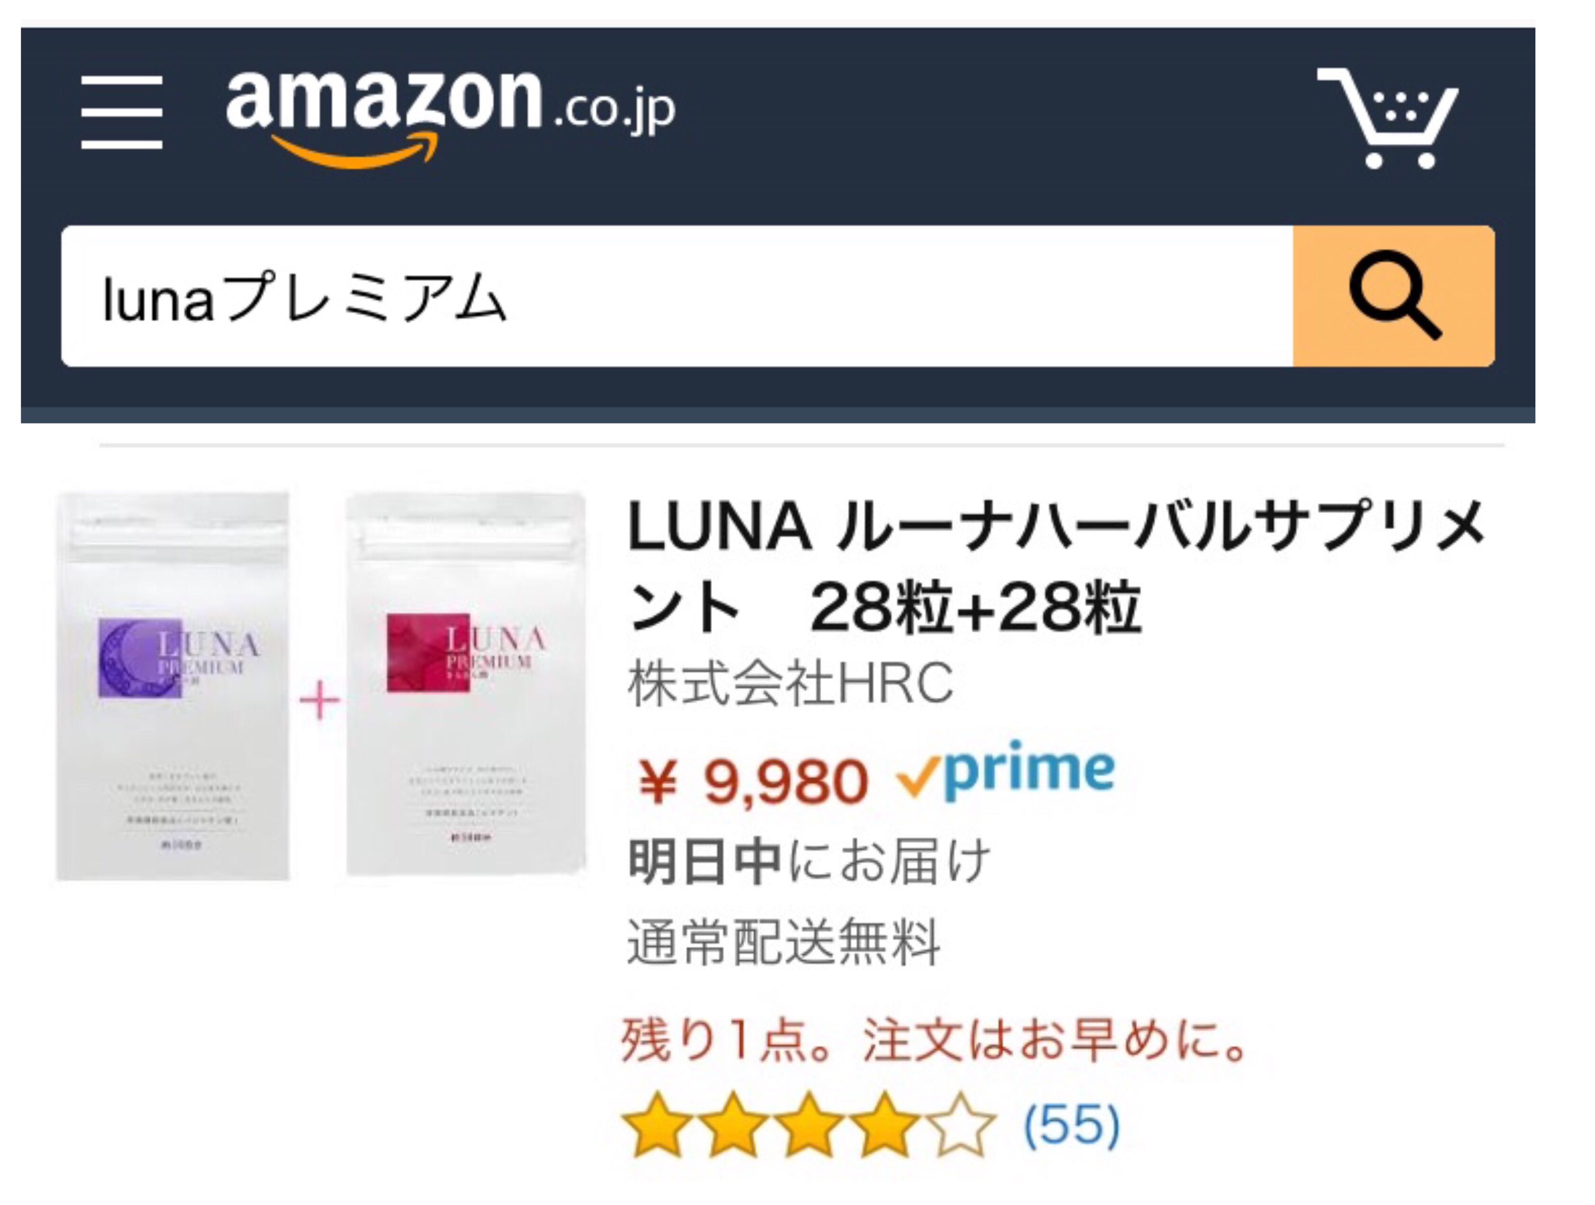The height and width of the screenshot is (1205, 1595).
Task: Click the search field with lunaプレミアム
Action: [677, 296]
